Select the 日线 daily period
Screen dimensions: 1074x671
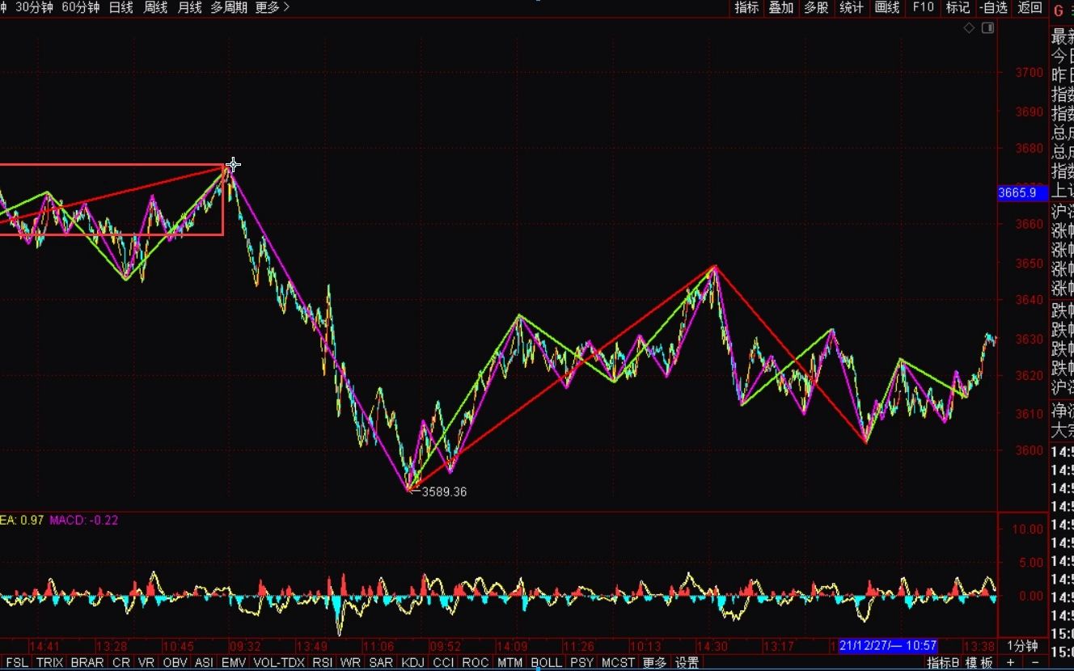[121, 7]
